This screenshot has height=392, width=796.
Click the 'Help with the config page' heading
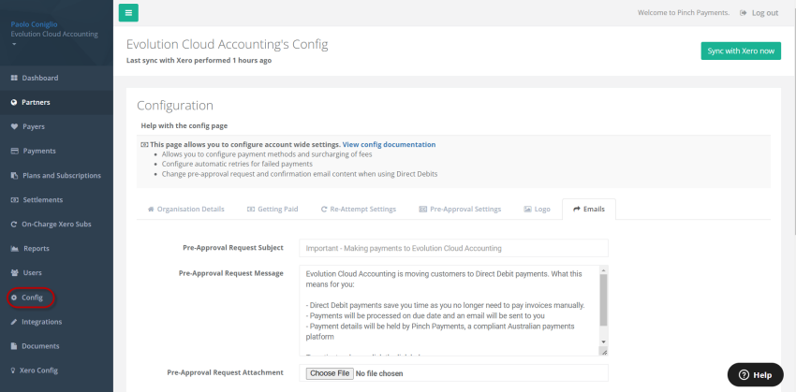(x=184, y=125)
